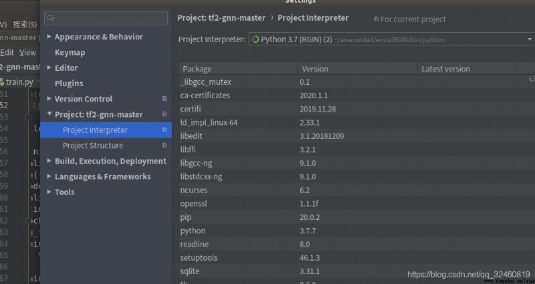535x284 pixels.
Task: Click version 3.1.20181209 cell
Action: 322,136
